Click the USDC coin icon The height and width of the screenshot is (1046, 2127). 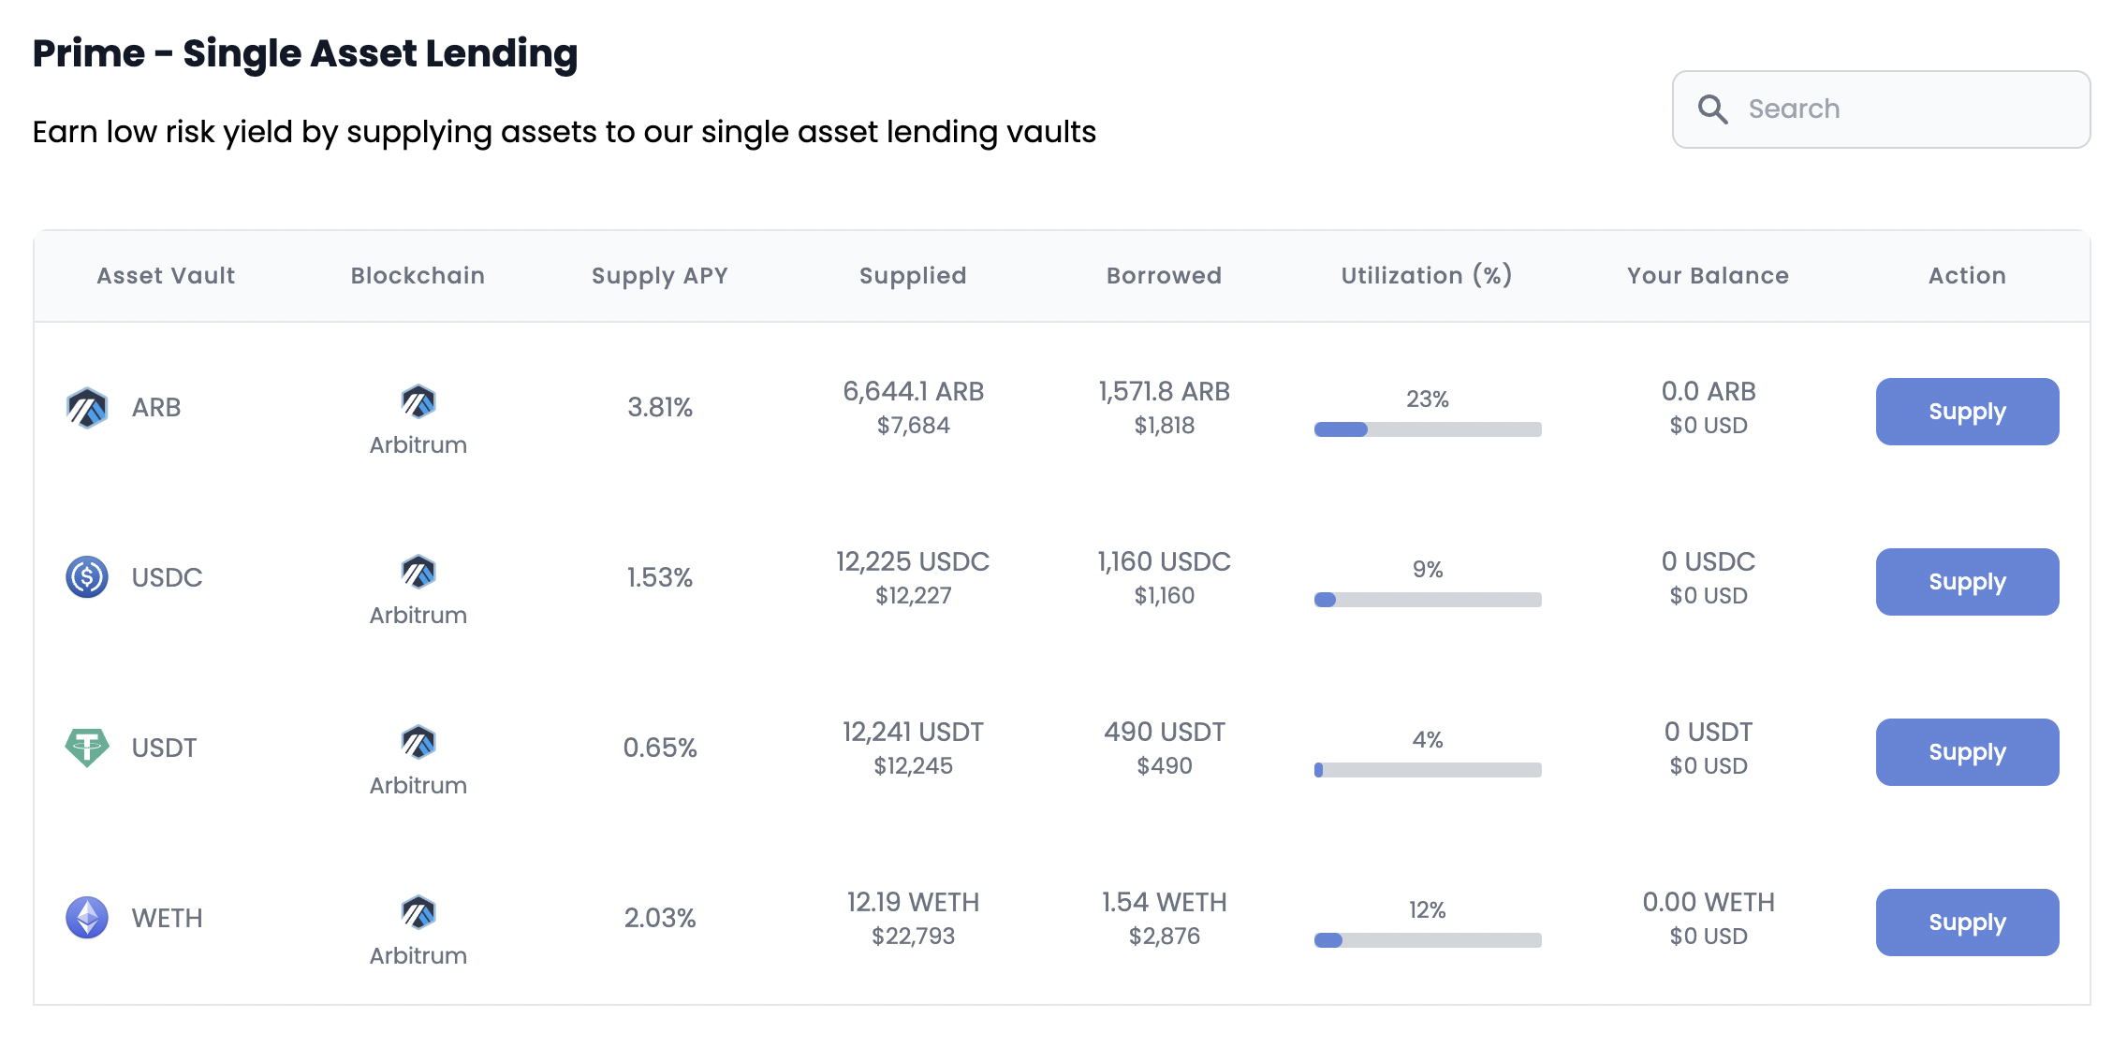point(87,577)
